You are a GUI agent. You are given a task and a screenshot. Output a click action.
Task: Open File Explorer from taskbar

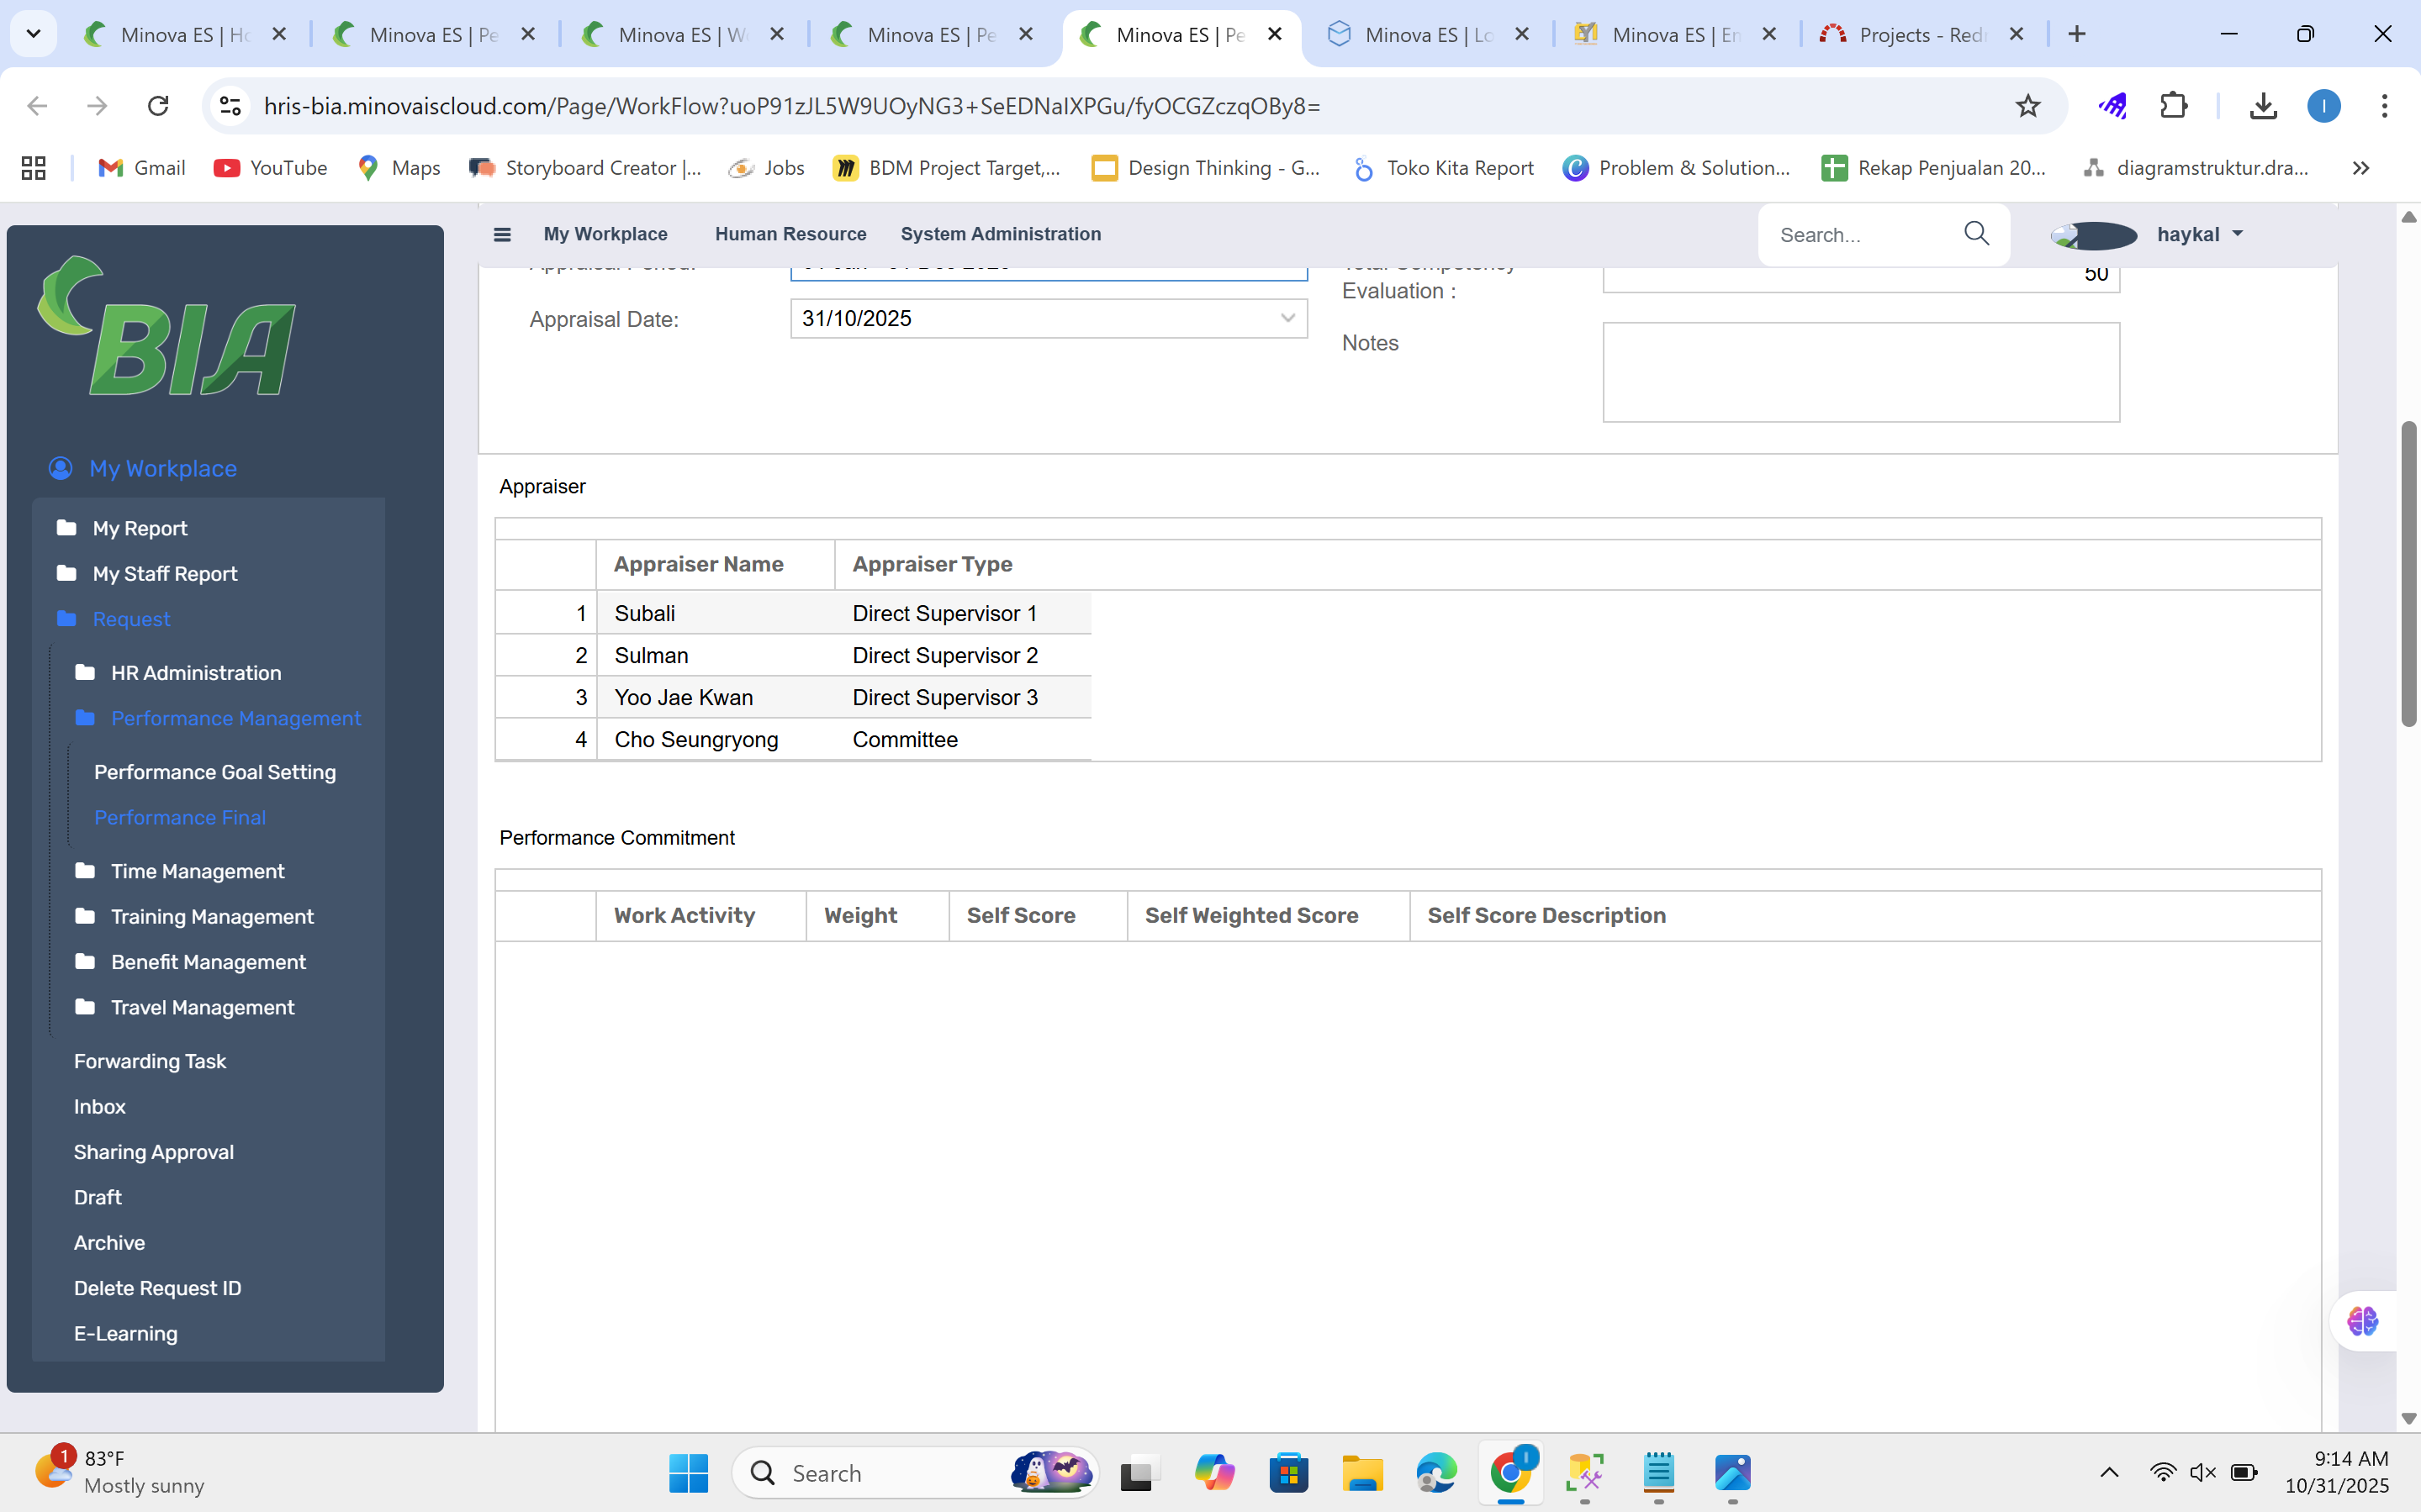[x=1361, y=1473]
